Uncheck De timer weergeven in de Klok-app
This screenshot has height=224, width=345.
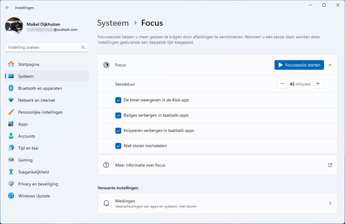(118, 100)
